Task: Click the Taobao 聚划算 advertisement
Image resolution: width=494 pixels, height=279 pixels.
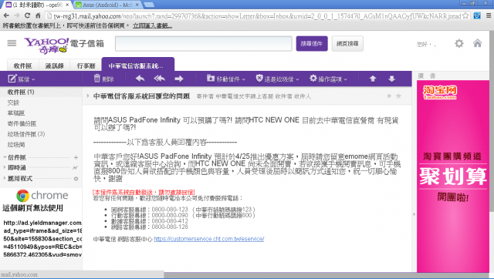Action: 452,176
